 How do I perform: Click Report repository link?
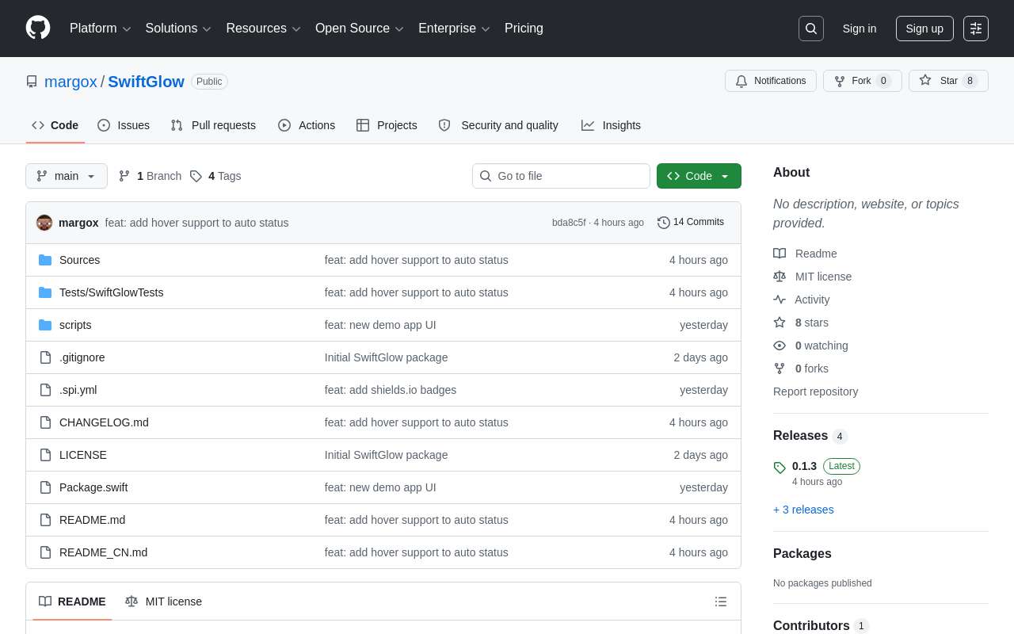point(815,391)
